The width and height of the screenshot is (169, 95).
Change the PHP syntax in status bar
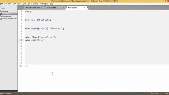[167, 94]
